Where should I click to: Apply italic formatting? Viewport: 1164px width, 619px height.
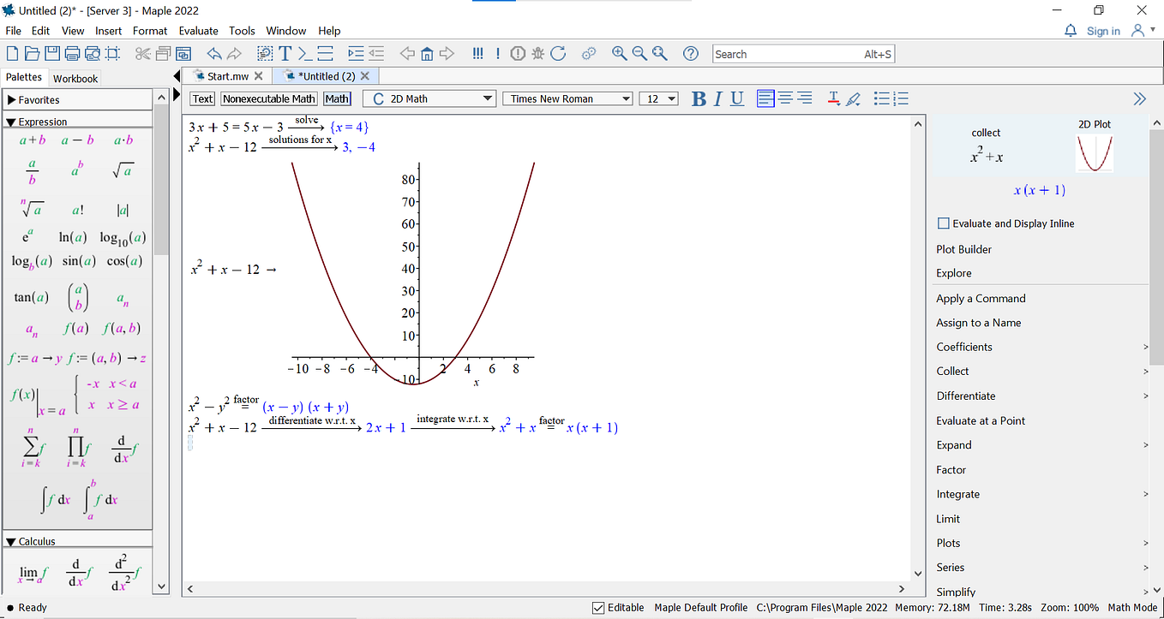coord(718,99)
